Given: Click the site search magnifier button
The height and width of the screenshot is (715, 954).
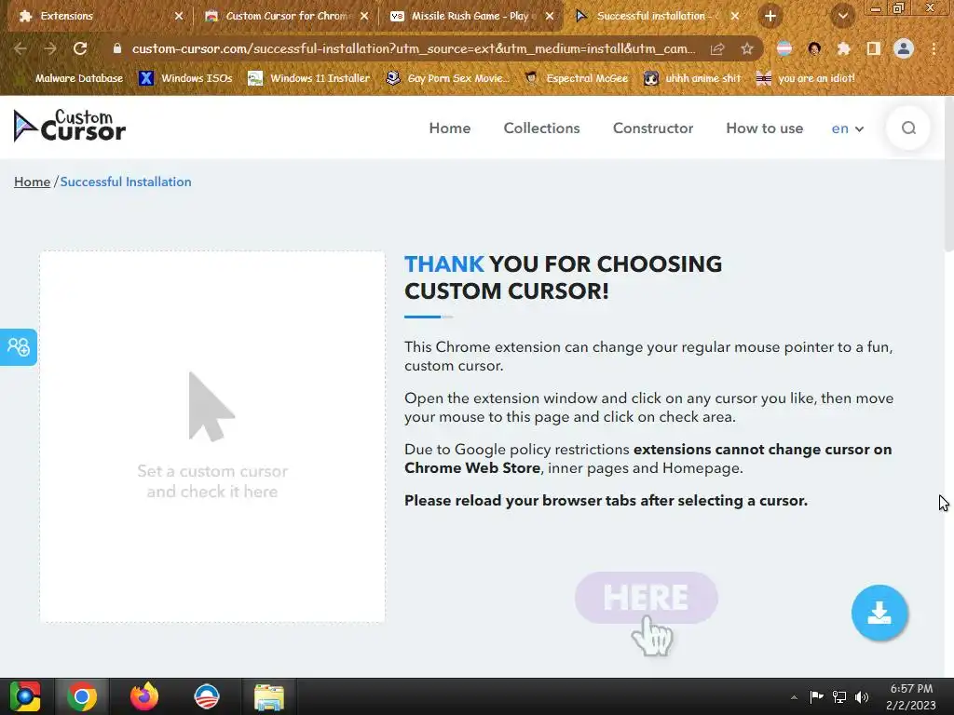Looking at the screenshot, I should 908,128.
